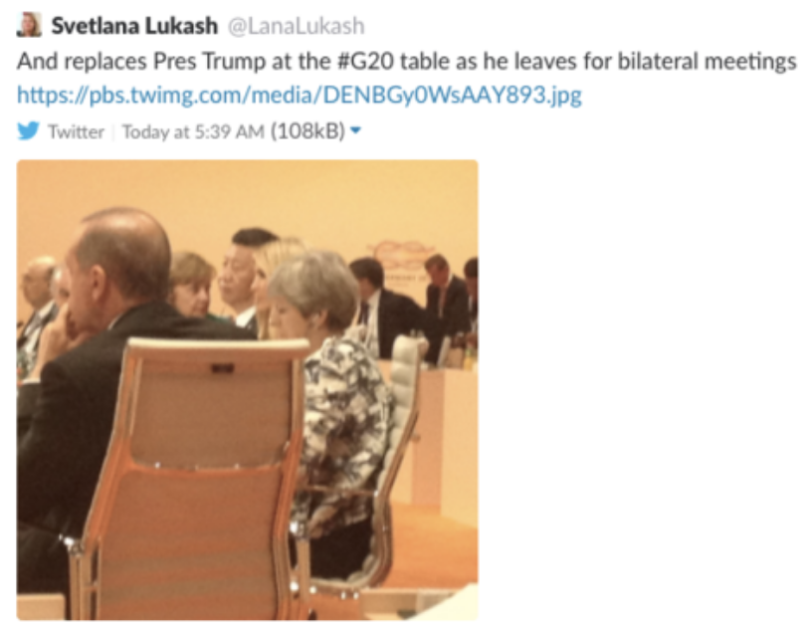Click the @LanaLukash handle
This screenshot has height=627, width=811.
[297, 26]
